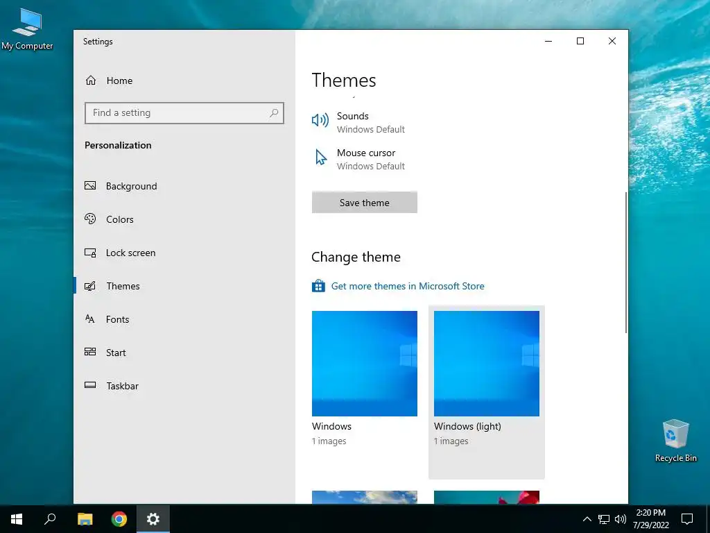Click the Settings gear on the taskbar

tap(153, 519)
